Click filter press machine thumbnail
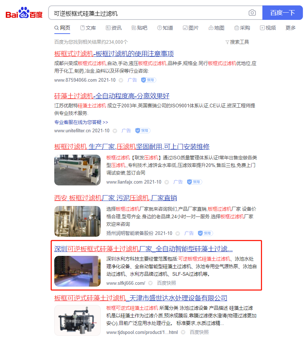 [77, 170]
